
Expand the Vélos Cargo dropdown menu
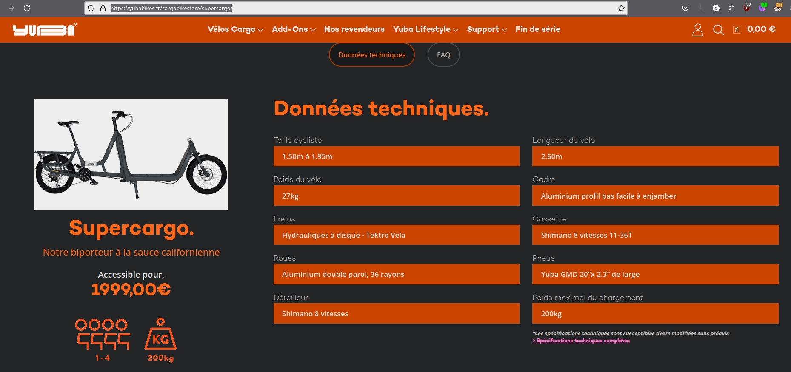(x=235, y=29)
